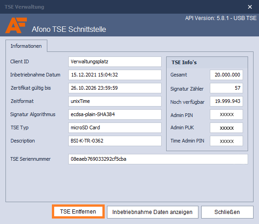Click the Client ID label

[20, 61]
